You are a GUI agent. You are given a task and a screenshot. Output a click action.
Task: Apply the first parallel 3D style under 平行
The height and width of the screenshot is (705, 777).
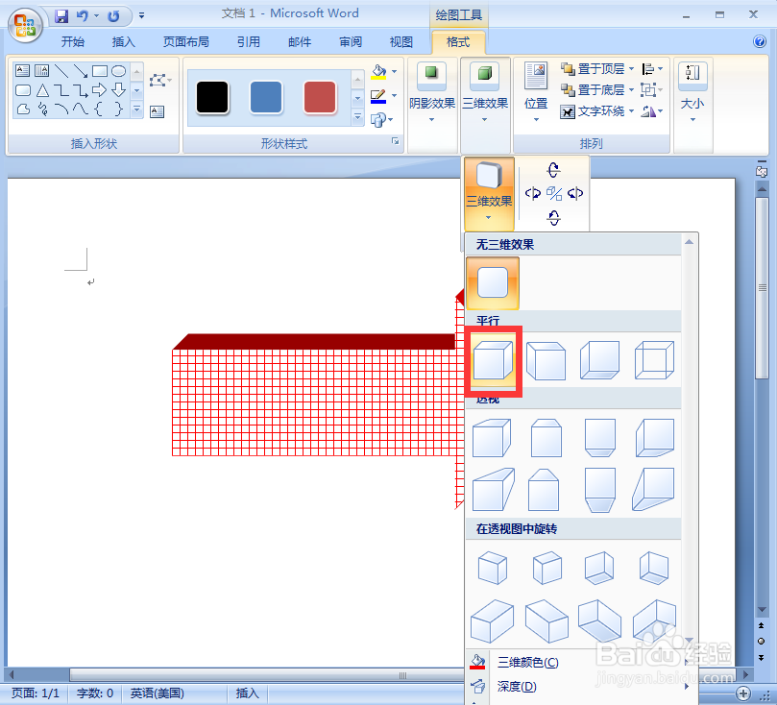(x=493, y=361)
